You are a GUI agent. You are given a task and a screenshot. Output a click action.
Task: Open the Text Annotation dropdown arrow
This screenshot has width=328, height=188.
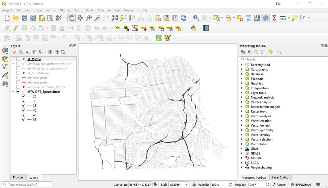click(x=309, y=18)
